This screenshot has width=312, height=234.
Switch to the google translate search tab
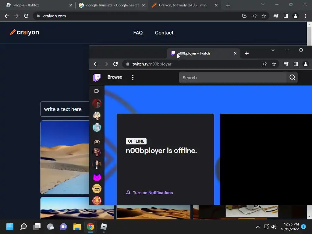(x=112, y=5)
